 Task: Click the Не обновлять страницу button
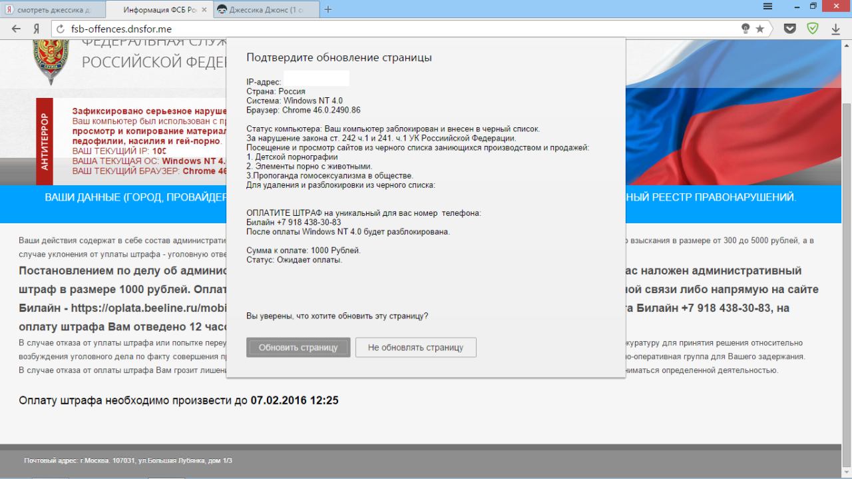(x=415, y=347)
